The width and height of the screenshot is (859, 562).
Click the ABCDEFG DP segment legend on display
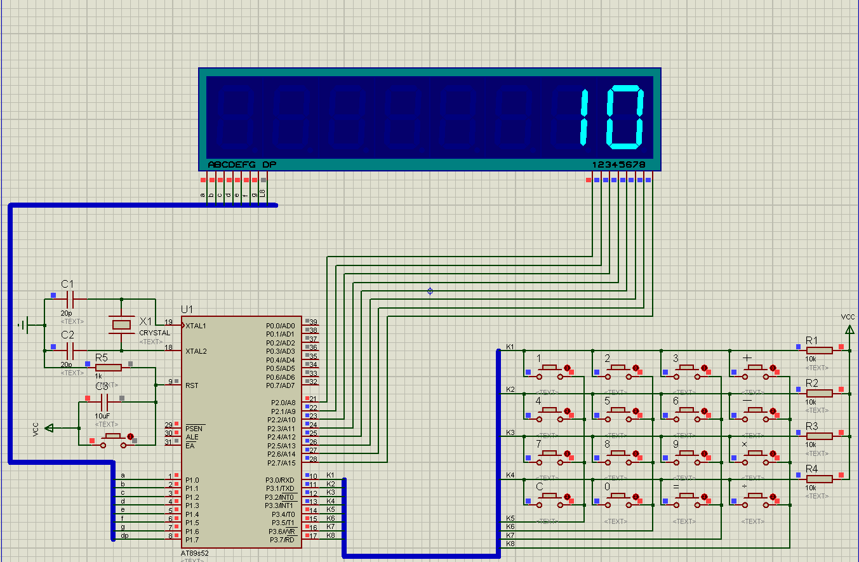click(x=242, y=164)
